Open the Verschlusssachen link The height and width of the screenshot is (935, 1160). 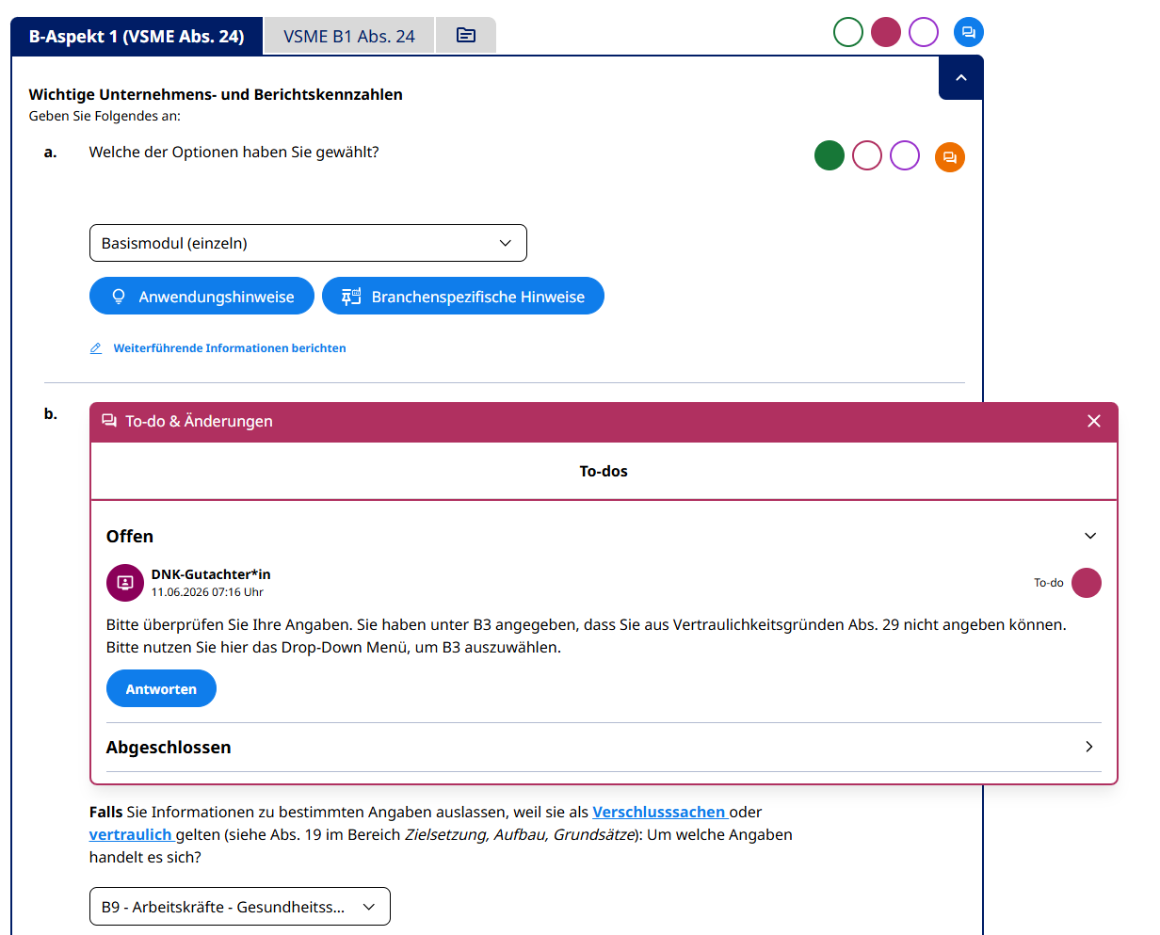[x=659, y=812]
